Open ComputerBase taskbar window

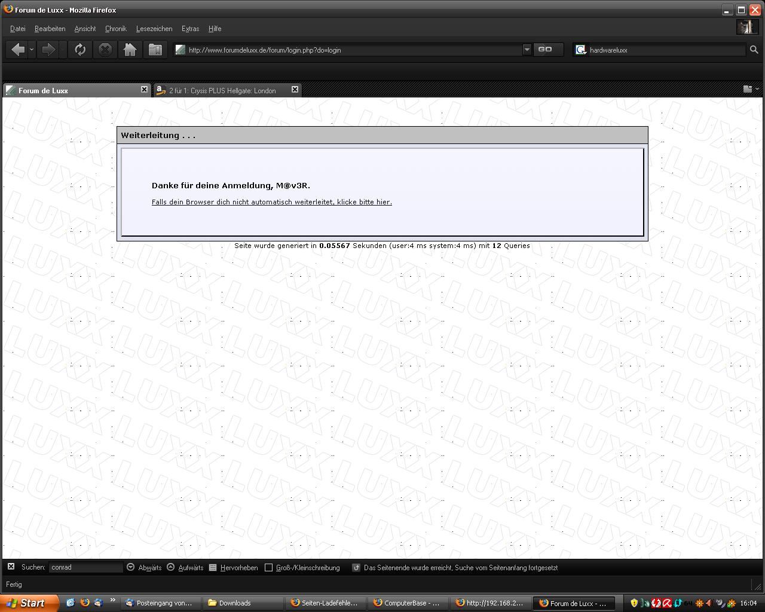pyautogui.click(x=408, y=603)
